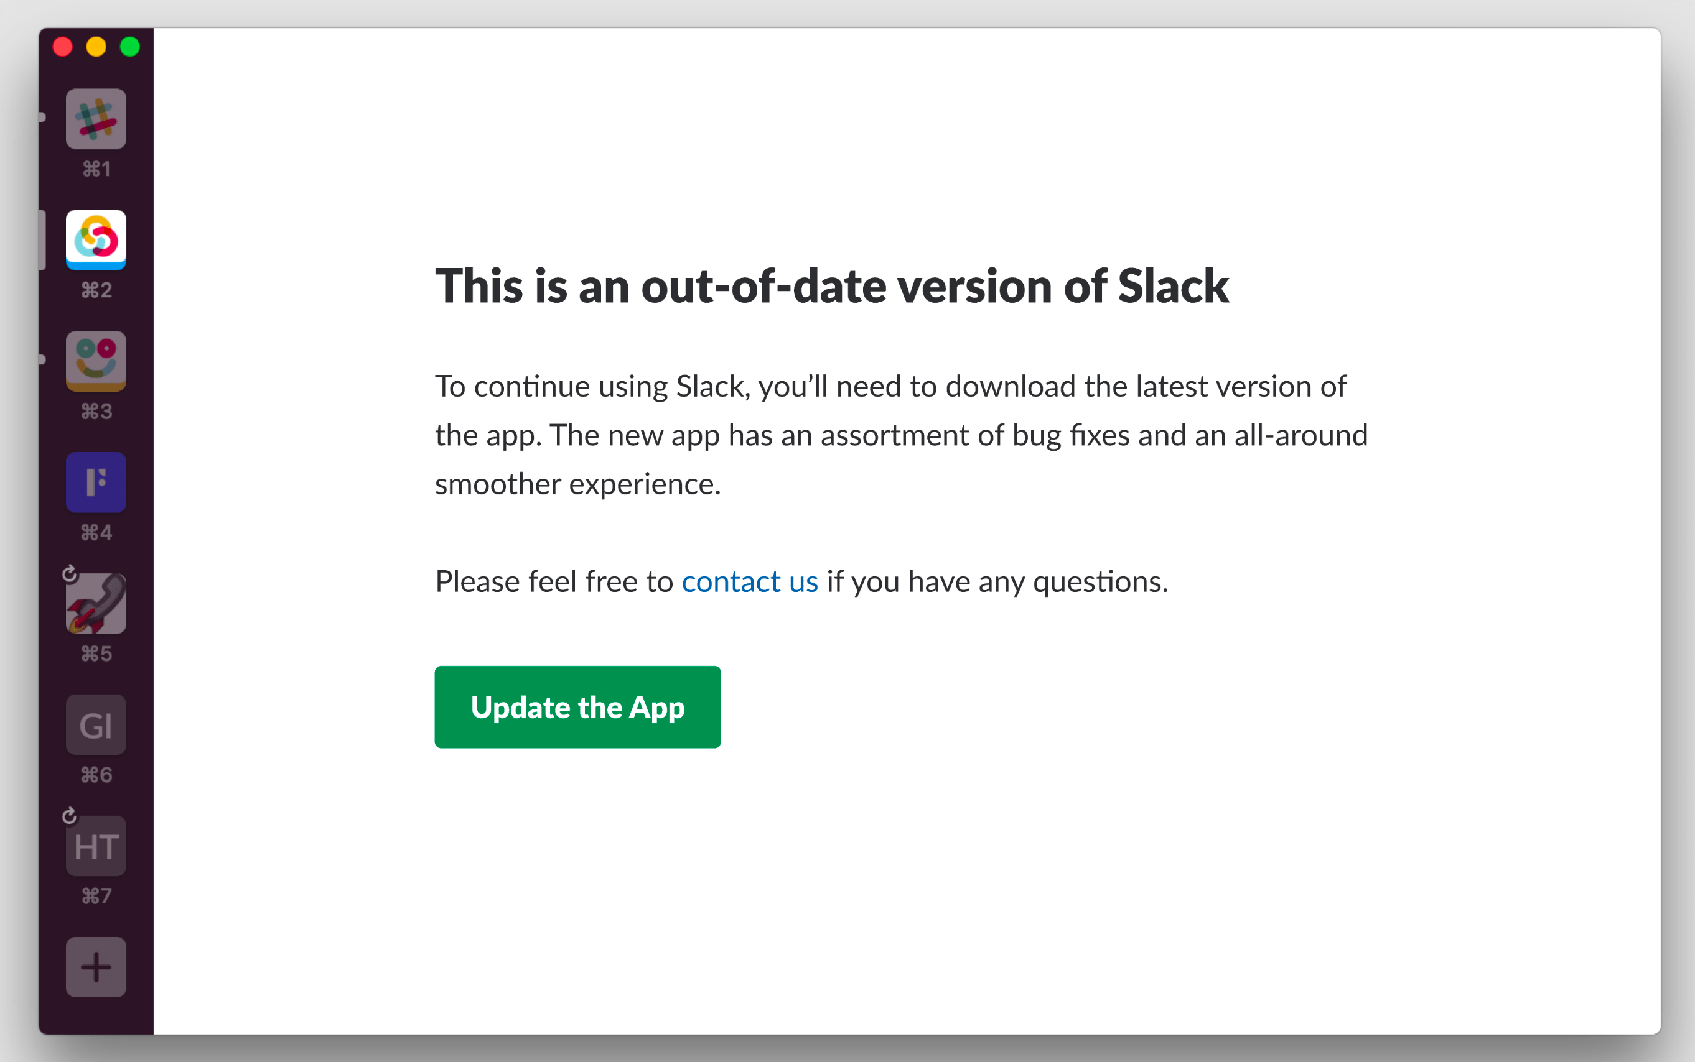The width and height of the screenshot is (1695, 1062).
Task: Open the contact us link
Action: coord(749,581)
